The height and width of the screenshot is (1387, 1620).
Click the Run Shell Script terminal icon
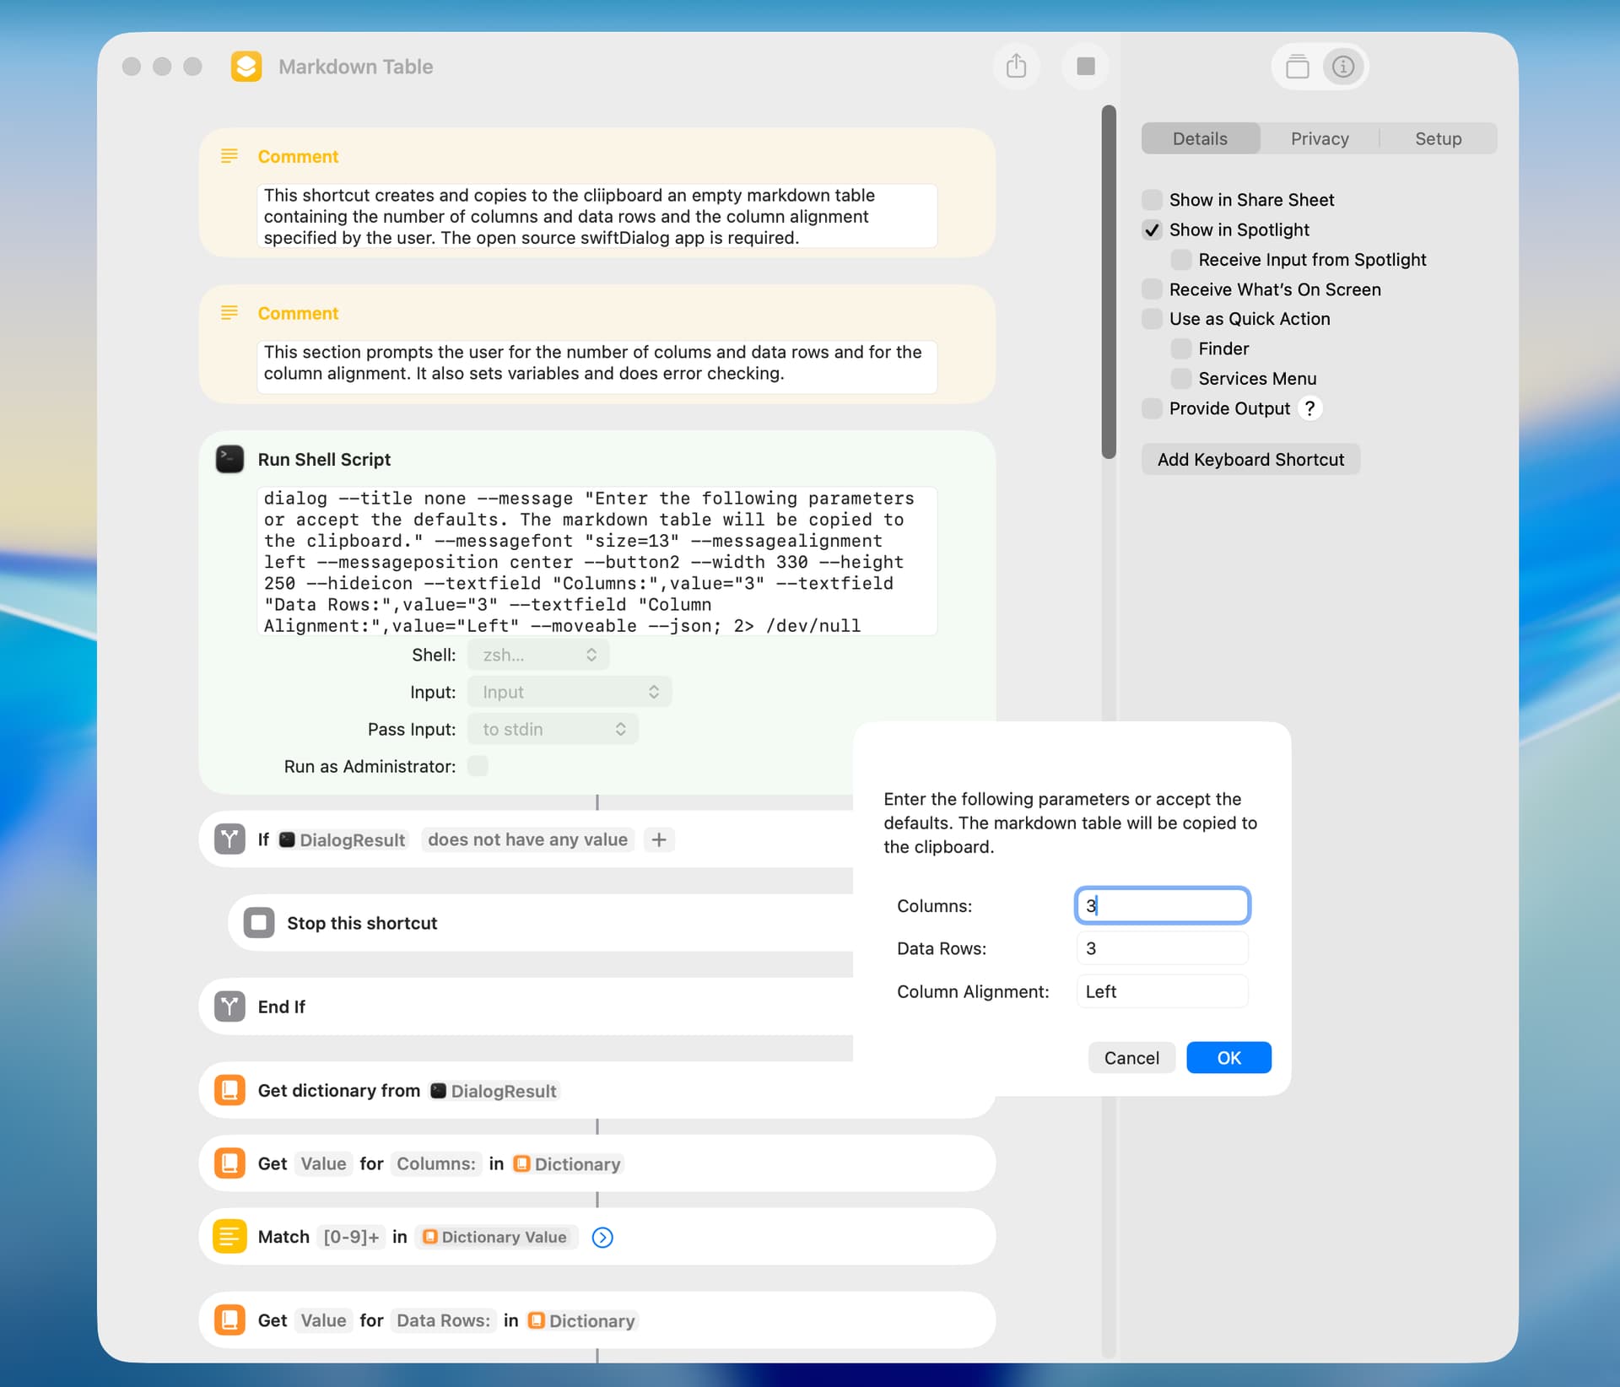229,459
